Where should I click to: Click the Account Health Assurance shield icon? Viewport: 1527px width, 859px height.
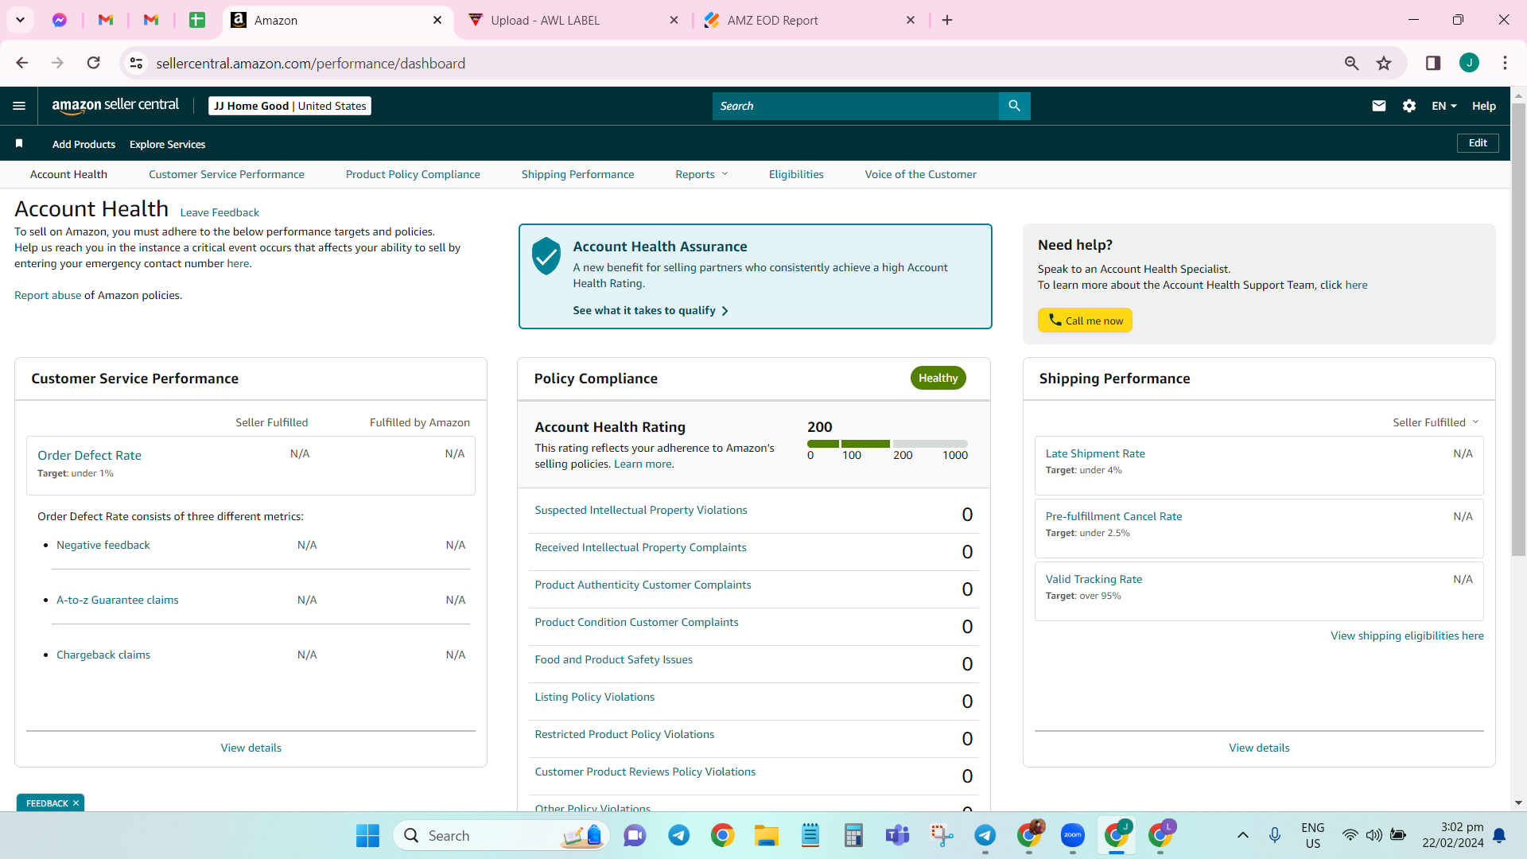(x=546, y=256)
